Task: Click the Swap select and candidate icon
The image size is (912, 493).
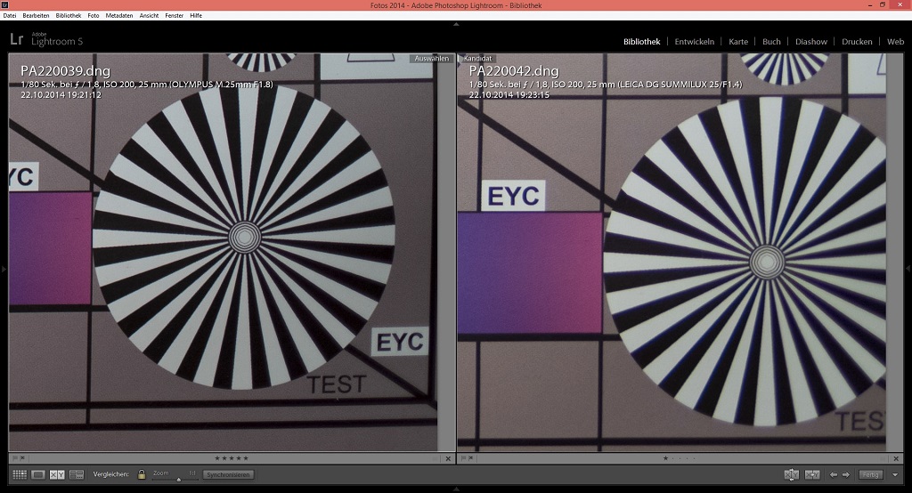Action: click(x=791, y=474)
